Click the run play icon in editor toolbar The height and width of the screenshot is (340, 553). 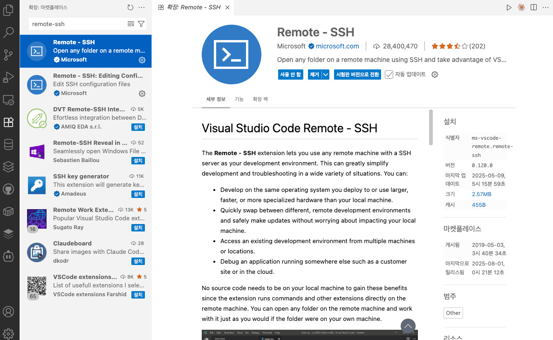coord(509,7)
